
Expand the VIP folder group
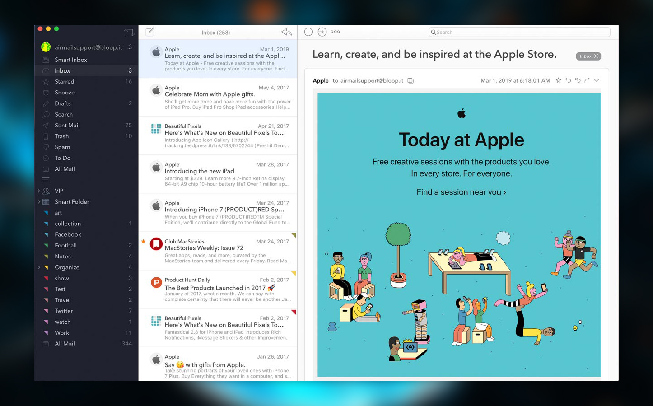39,191
